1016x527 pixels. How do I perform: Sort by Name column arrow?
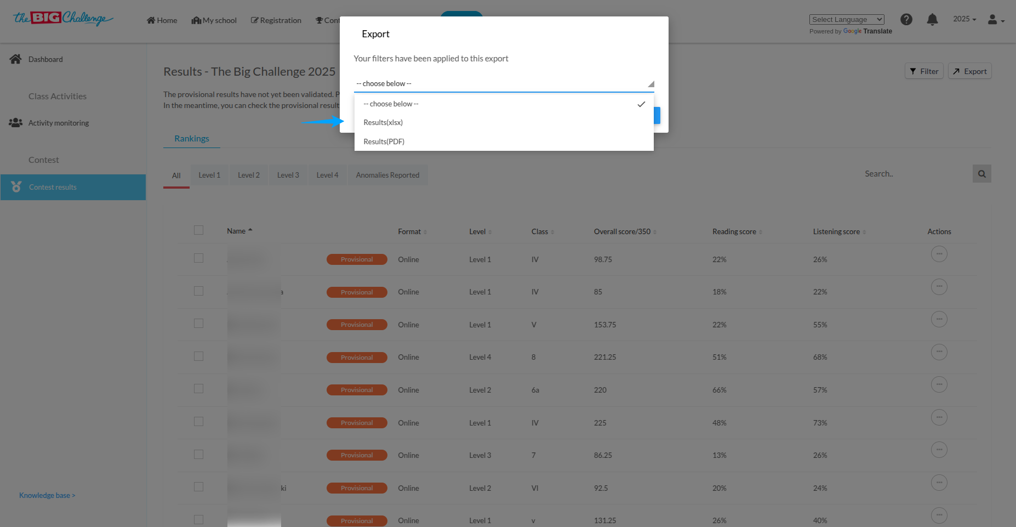[x=250, y=230]
